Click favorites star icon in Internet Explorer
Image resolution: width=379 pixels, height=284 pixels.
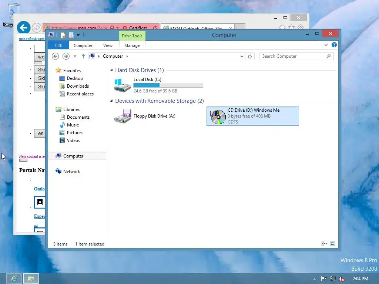click(291, 27)
